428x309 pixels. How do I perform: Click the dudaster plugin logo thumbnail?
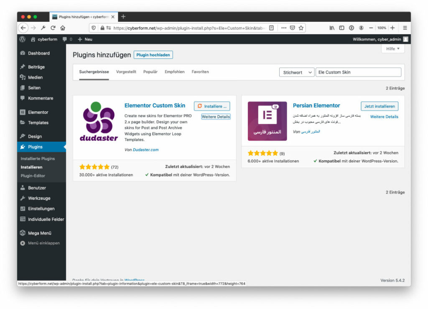point(99,121)
